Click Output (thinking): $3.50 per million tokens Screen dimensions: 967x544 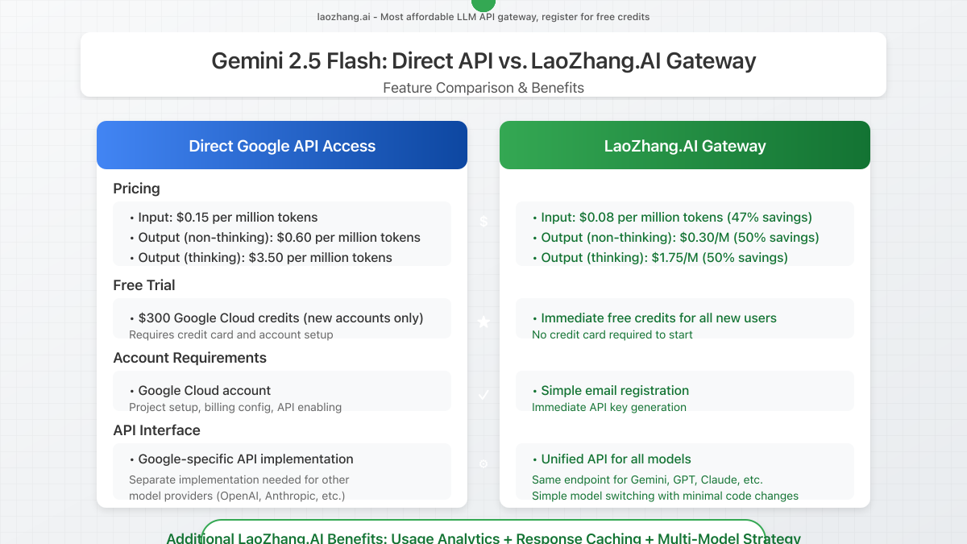260,258
